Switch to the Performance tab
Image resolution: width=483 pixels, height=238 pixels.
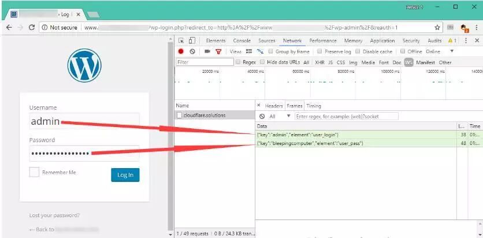point(323,40)
